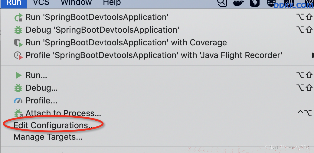Open the Docker whale icon in the menu bar
The height and width of the screenshot is (153, 314).
click(238, 3)
